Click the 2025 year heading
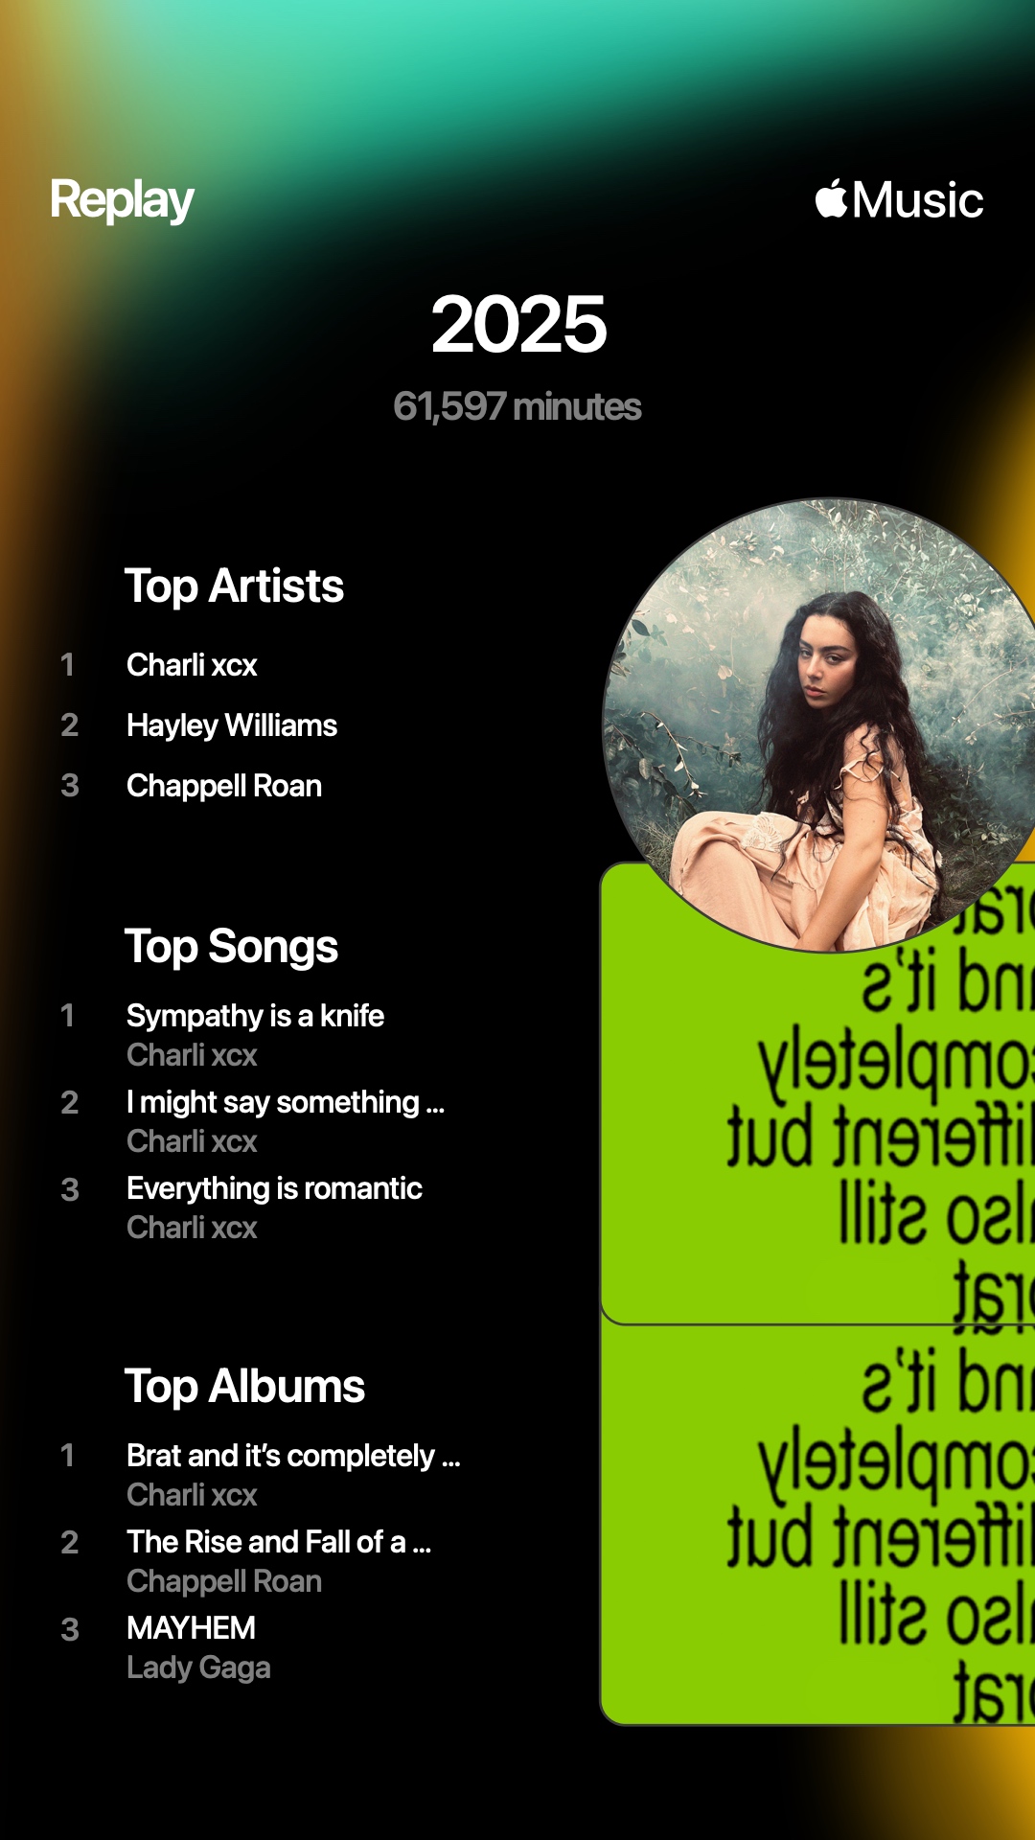Viewport: 1035px width, 1840px height. pos(518,324)
